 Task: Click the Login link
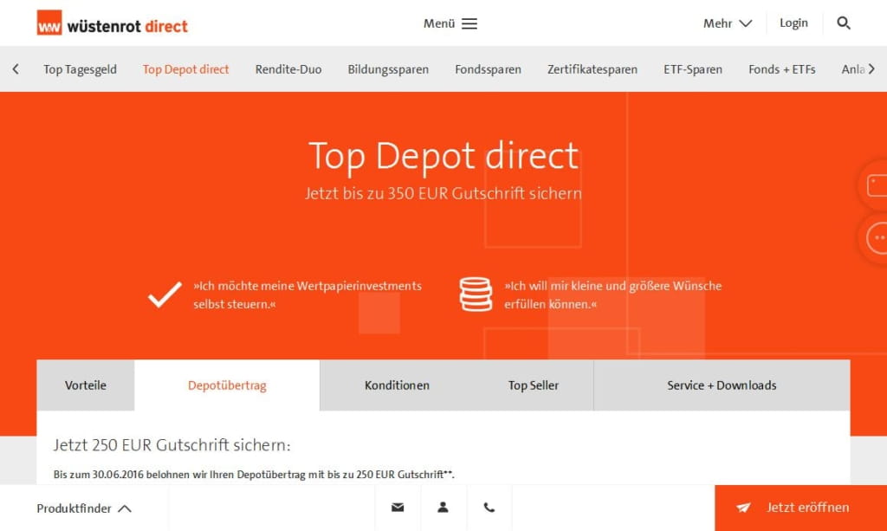(793, 23)
